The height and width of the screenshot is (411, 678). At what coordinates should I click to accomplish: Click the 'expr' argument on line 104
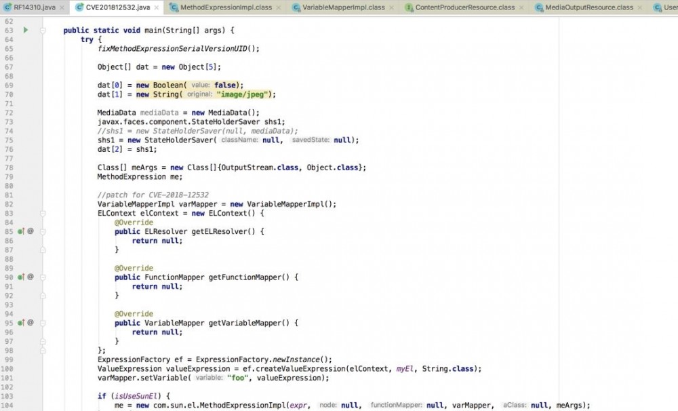tap(298, 406)
